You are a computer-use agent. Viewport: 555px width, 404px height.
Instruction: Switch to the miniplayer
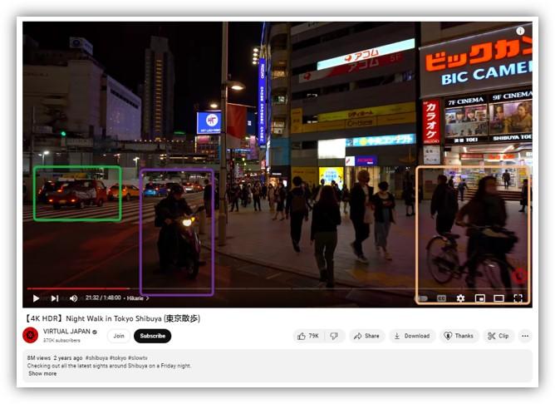[x=479, y=298]
